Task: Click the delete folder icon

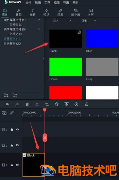Action: click(x=15, y=95)
